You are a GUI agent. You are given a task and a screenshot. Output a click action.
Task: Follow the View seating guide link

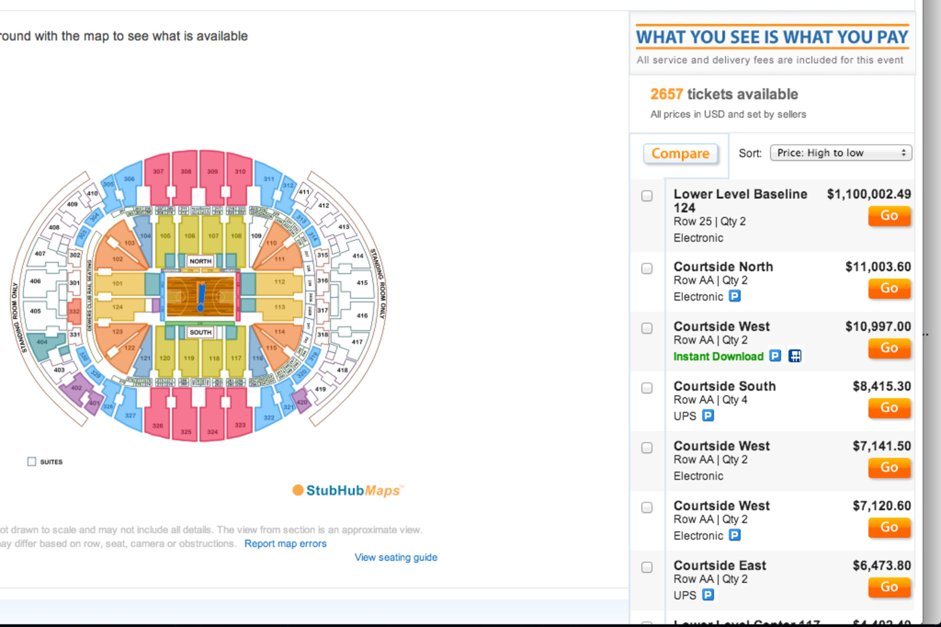pyautogui.click(x=396, y=557)
